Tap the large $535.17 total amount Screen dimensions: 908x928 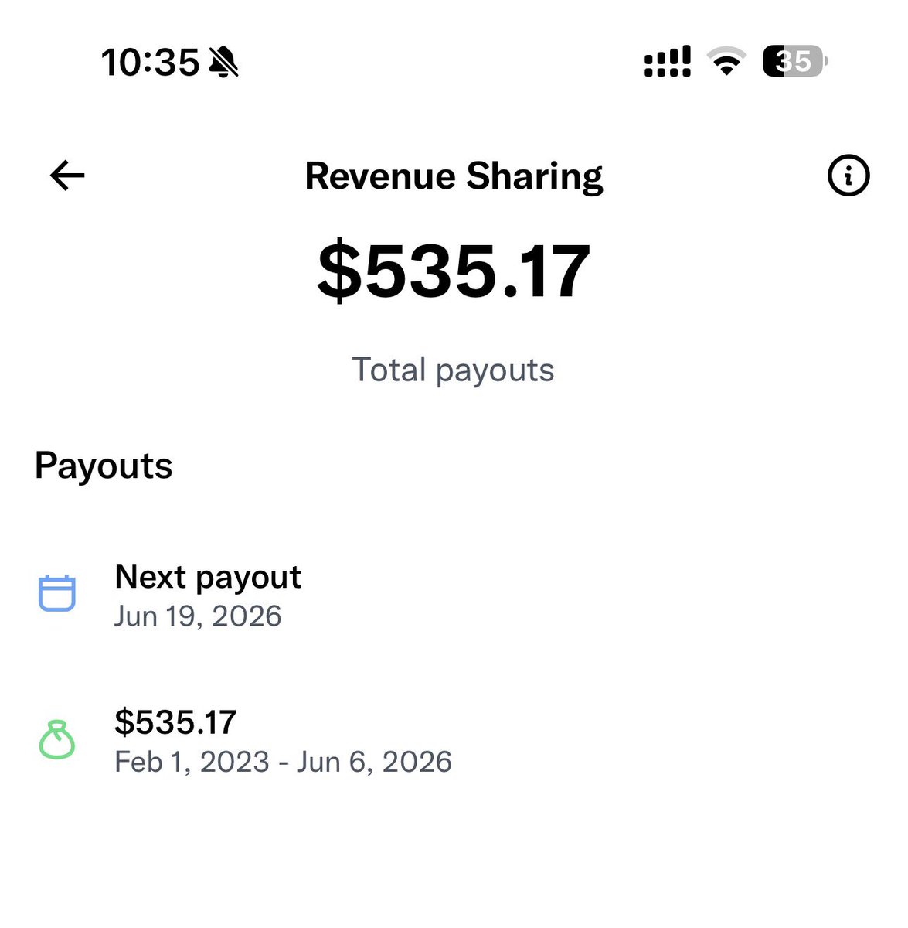tap(454, 271)
